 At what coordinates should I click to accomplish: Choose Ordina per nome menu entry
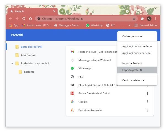[x=137, y=36]
